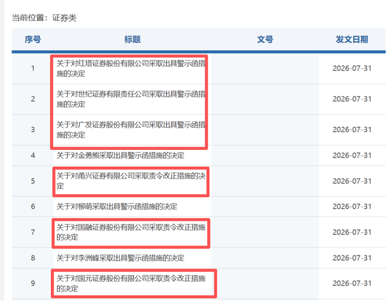The height and width of the screenshot is (301, 386).
Task: Click the 序号 column header
Action: click(33, 40)
